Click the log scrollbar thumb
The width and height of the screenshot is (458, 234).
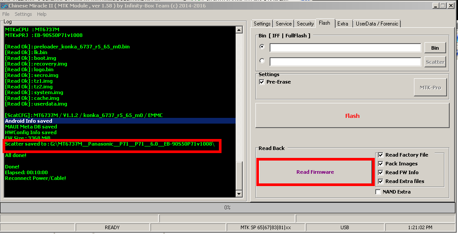(x=239, y=175)
